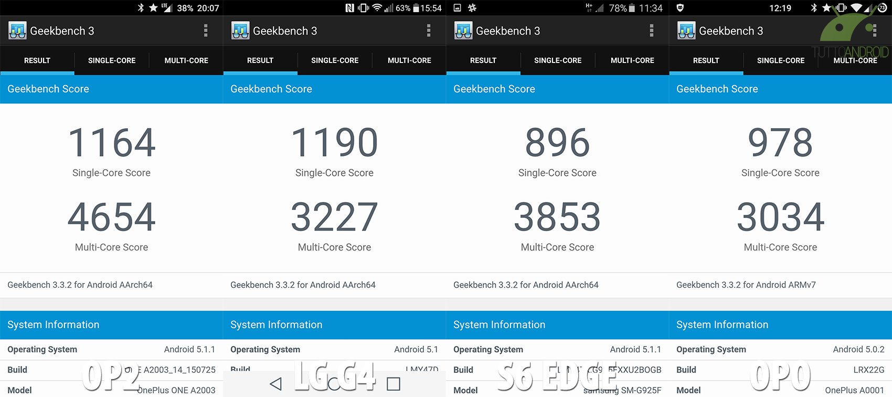
Task: Tap star priority icon in OP2 status bar
Action: 153,7
